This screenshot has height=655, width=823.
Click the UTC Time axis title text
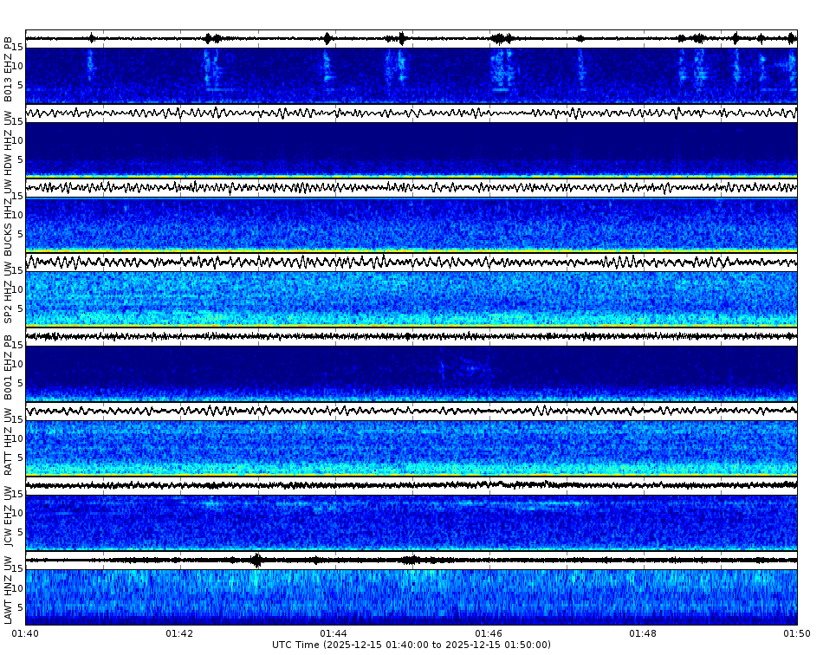coord(411,645)
